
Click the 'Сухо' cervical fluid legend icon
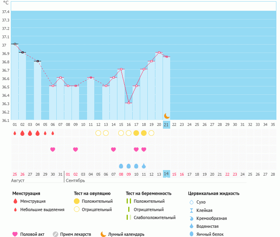pos(191,202)
